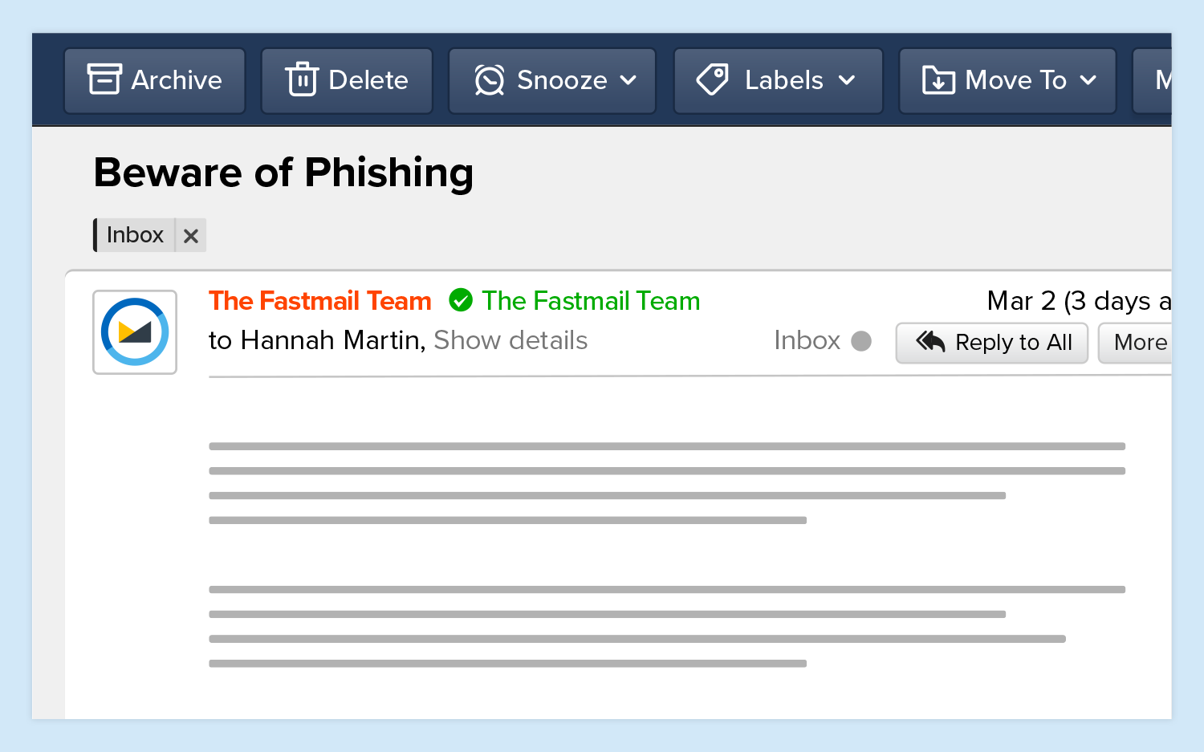Screen dimensions: 1204x752
Task: Click the Beware of Phishing subject heading
Action: [x=283, y=173]
